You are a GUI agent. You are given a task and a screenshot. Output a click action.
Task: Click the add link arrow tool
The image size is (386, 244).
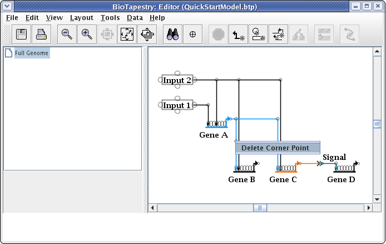point(238,35)
